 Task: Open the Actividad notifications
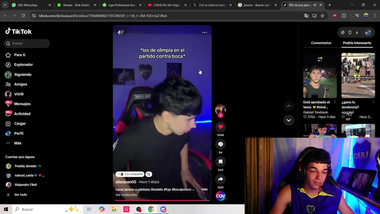pyautogui.click(x=22, y=114)
